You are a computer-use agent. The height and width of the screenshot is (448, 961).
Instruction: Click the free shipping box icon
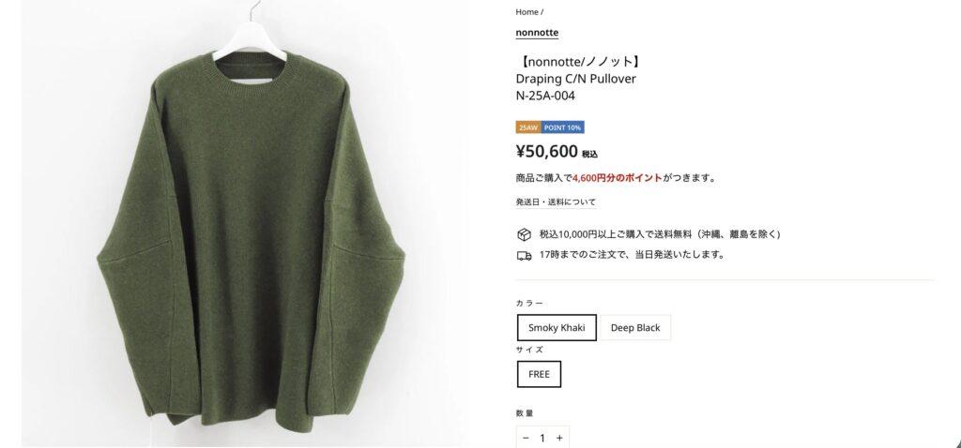(524, 234)
